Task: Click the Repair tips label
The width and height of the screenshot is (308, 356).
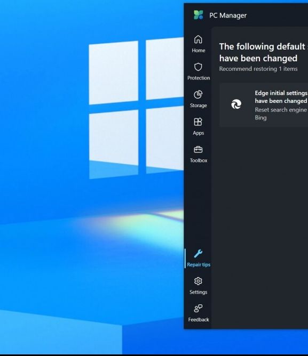Action: coord(199,264)
